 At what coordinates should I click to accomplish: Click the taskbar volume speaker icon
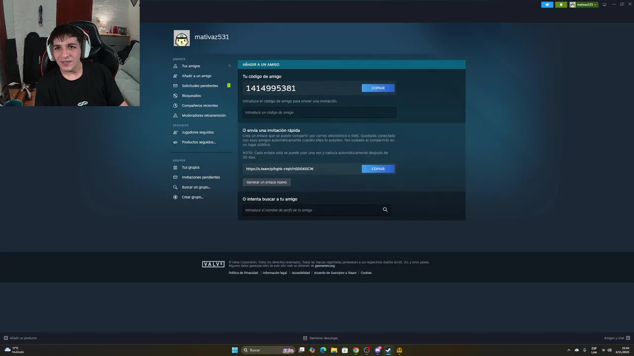point(610,350)
